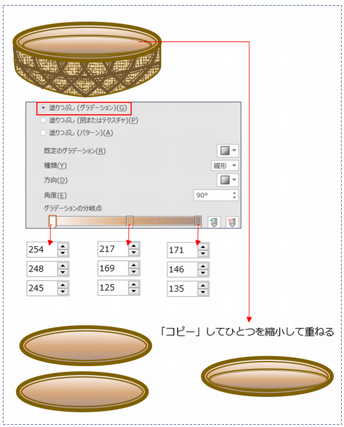Screen dimensions: 344x427
Task: Decrease the 135 value with down arrow
Action: pyautogui.click(x=203, y=292)
